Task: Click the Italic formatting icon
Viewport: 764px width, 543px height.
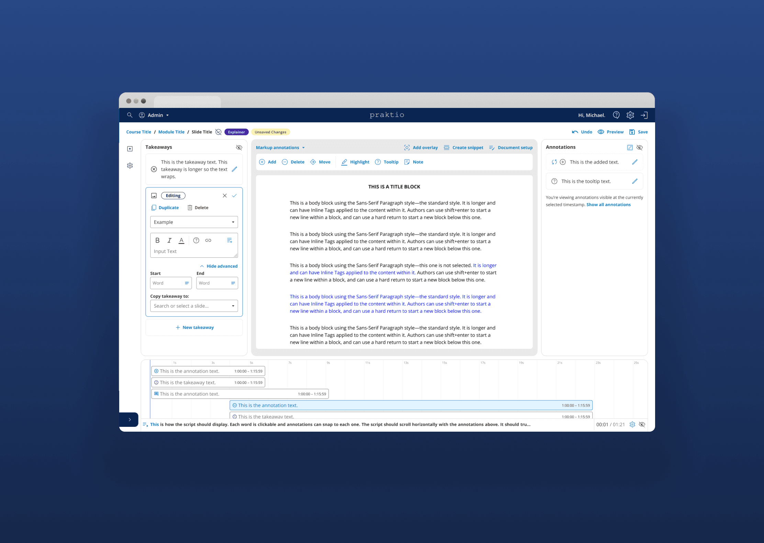Action: click(169, 240)
